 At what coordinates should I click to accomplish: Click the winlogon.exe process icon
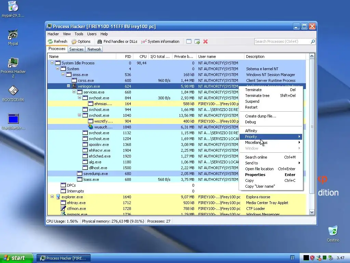tap(74, 86)
